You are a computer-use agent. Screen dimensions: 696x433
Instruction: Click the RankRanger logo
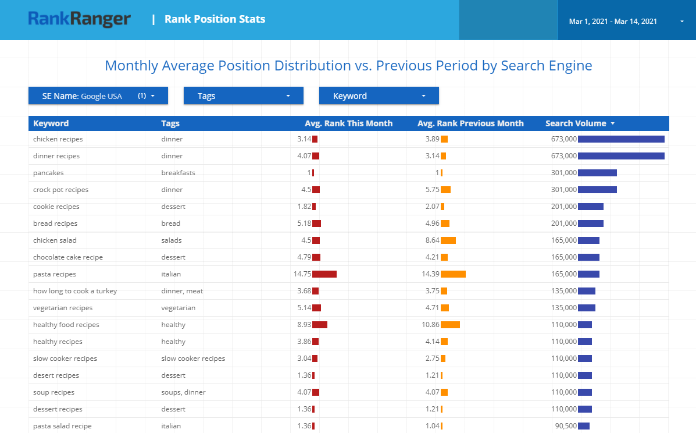coord(79,19)
